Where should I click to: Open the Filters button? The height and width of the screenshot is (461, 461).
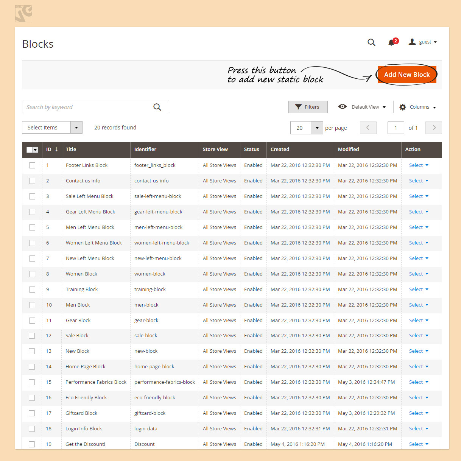(x=308, y=107)
